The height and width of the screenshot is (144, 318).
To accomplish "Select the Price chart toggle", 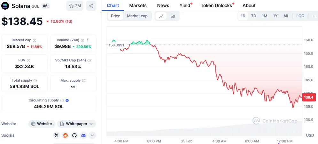I will click(116, 16).
